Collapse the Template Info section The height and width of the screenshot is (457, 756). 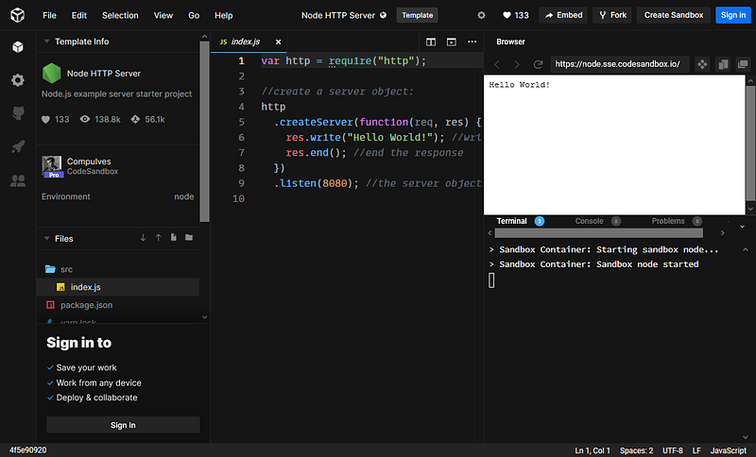click(x=46, y=42)
